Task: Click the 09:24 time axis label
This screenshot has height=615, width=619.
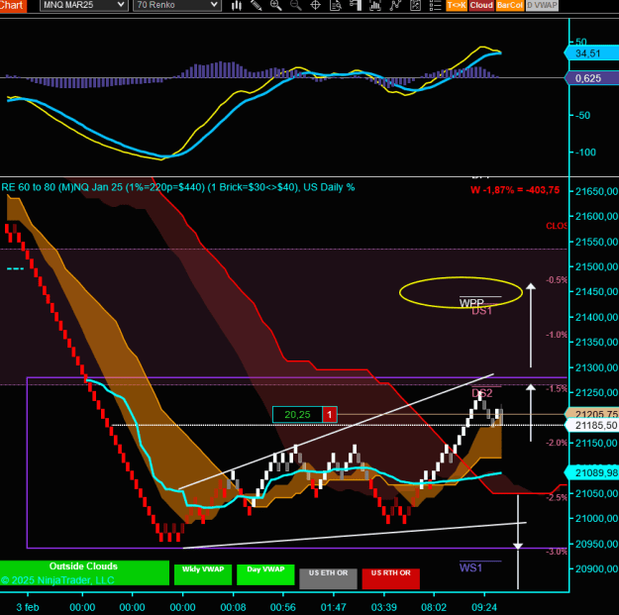Action: point(484,607)
